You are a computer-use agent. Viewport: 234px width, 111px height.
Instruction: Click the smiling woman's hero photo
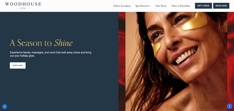(x=176, y=61)
